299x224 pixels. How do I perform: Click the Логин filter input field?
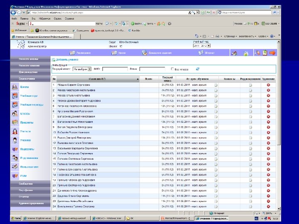point(152,69)
